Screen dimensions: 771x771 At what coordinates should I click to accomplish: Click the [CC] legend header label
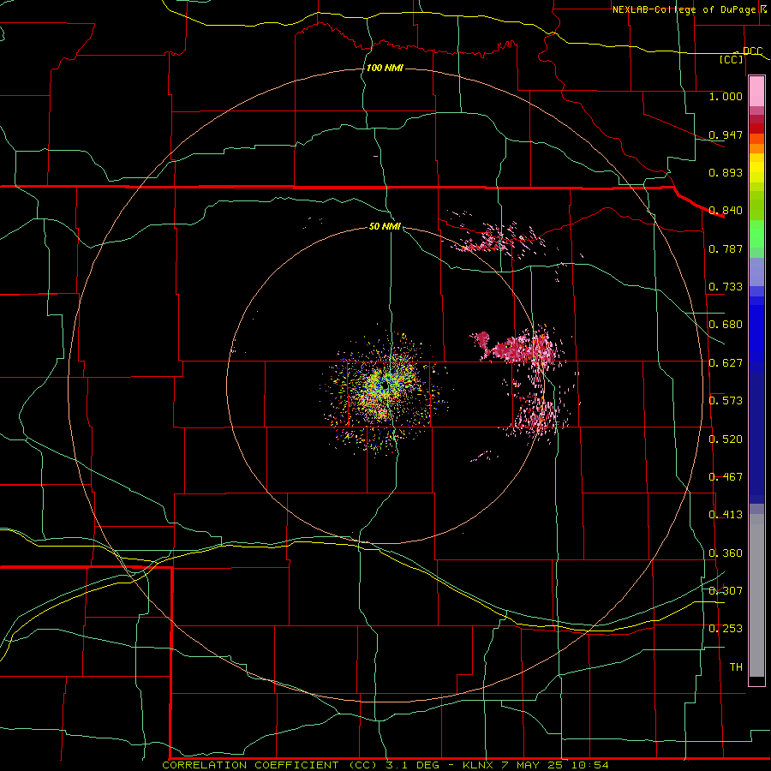(732, 59)
